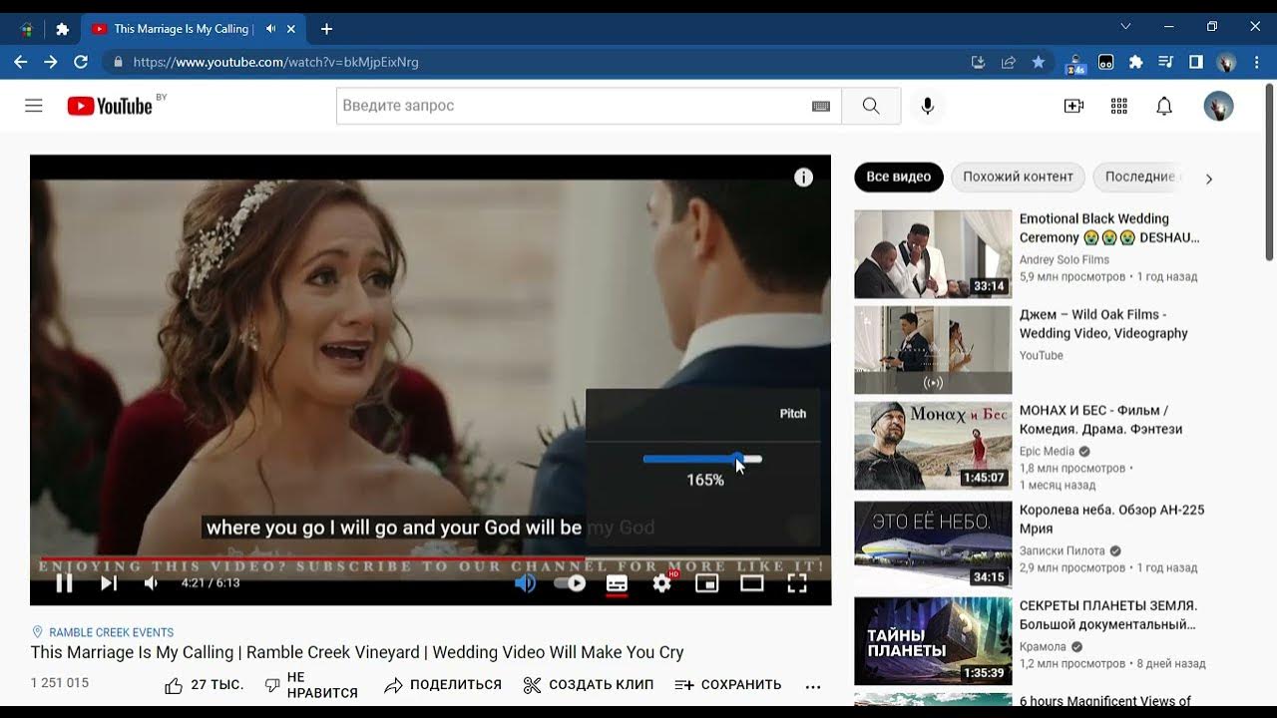The height and width of the screenshot is (718, 1277).
Task: Open the YouTube apps grid
Action: pos(1119,106)
